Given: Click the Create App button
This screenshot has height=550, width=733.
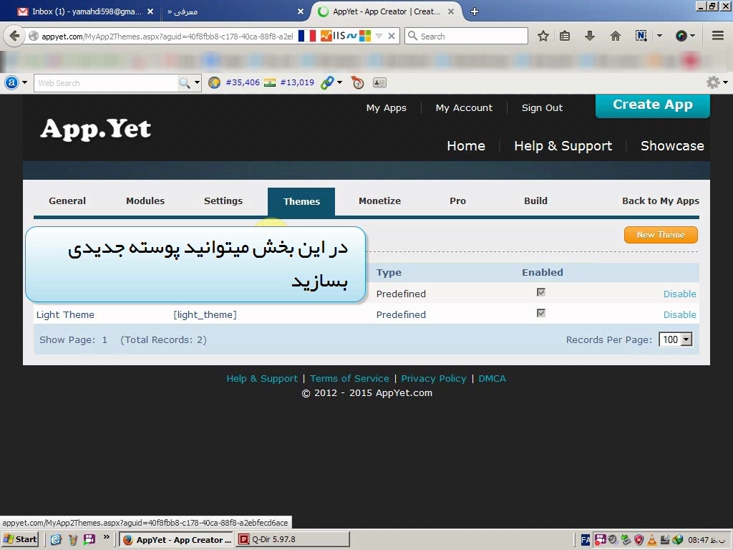Looking at the screenshot, I should pyautogui.click(x=653, y=105).
